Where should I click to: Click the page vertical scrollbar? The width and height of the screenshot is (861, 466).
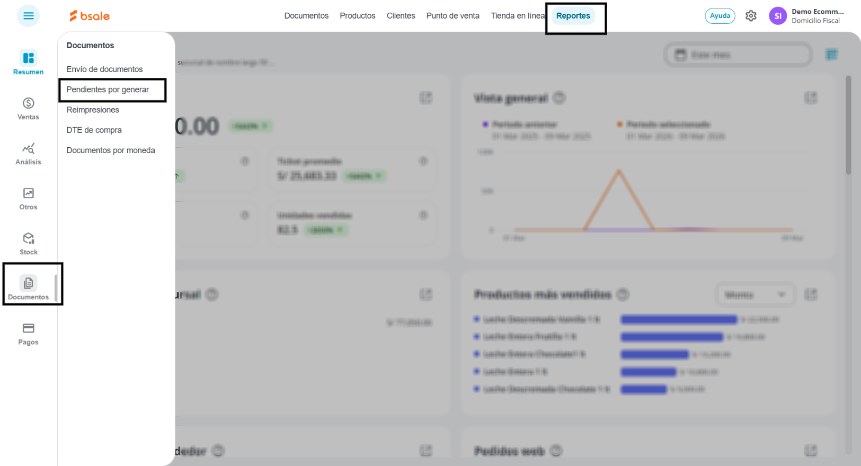pos(848,126)
